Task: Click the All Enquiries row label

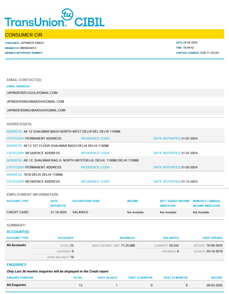Action: (x=16, y=285)
